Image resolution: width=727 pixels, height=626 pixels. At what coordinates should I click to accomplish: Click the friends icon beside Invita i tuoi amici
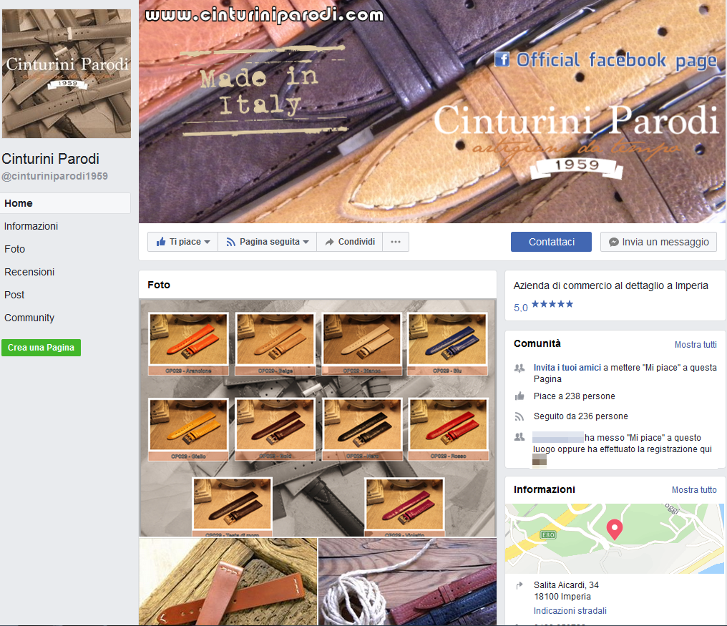pos(519,368)
